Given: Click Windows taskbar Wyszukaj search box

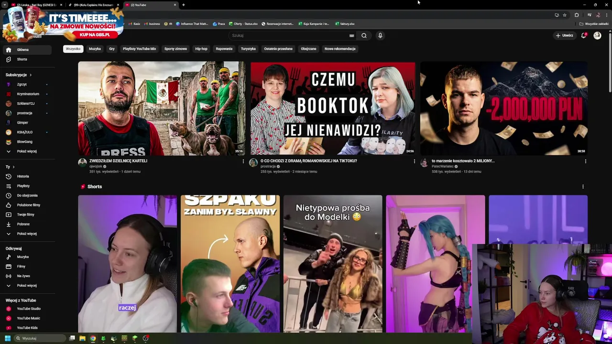Looking at the screenshot, I should tap(39, 338).
